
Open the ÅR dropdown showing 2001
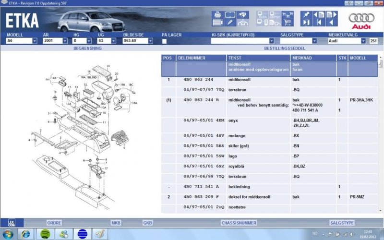(65, 41)
